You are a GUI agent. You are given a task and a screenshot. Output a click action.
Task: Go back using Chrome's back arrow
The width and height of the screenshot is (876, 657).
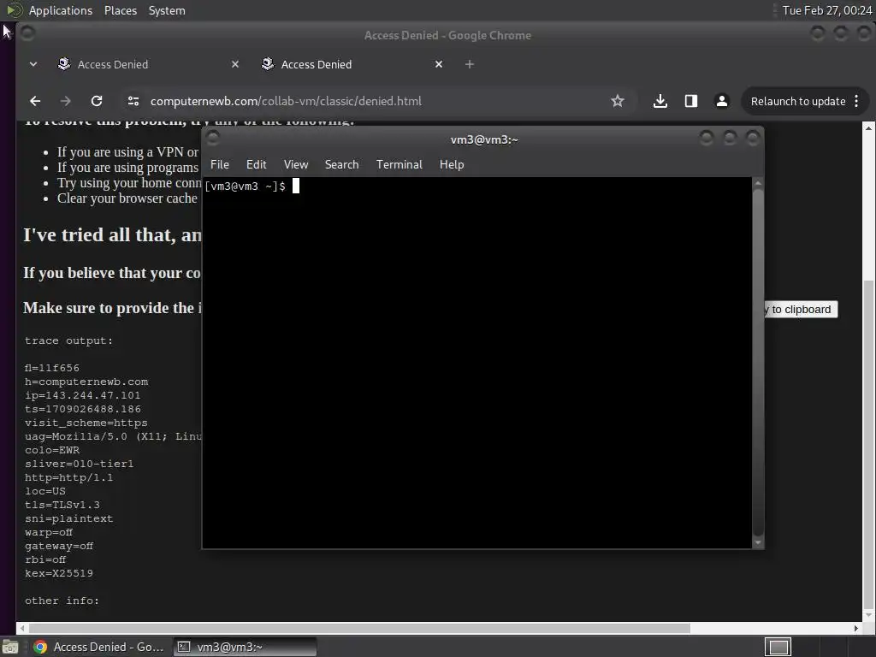(35, 101)
